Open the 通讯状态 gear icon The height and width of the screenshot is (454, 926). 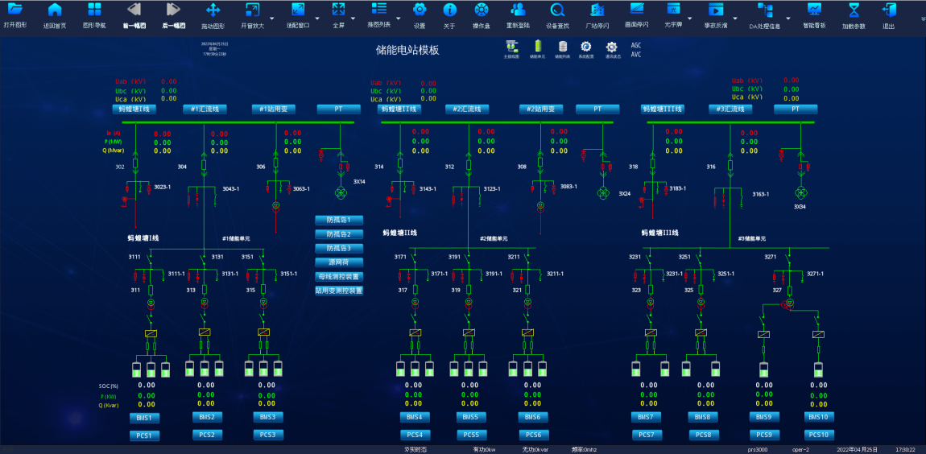point(612,47)
